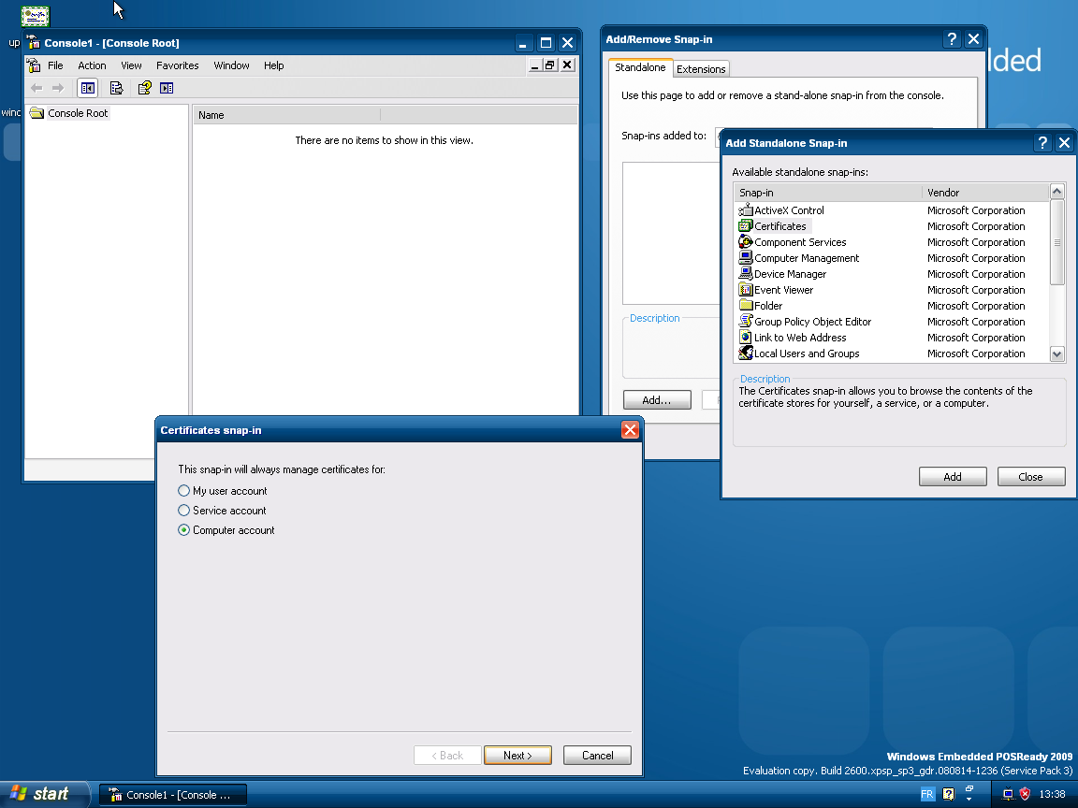This screenshot has height=808, width=1078.
Task: Click scrollbar thumb of snap-in list
Action: coord(1056,242)
